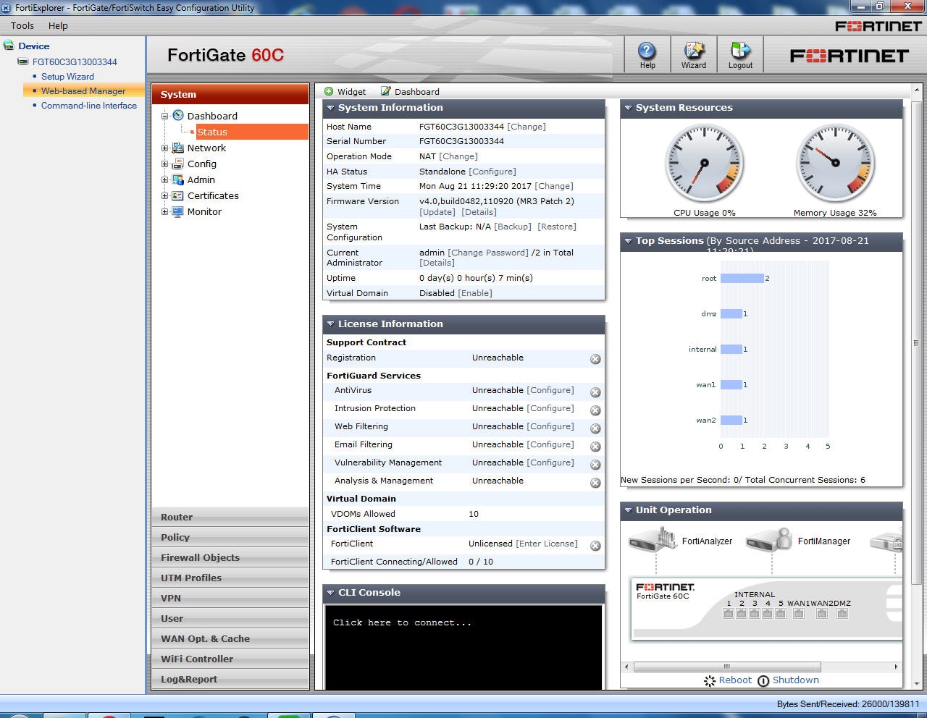Click the DMZ port icon
Image resolution: width=927 pixels, height=718 pixels.
[842, 614]
